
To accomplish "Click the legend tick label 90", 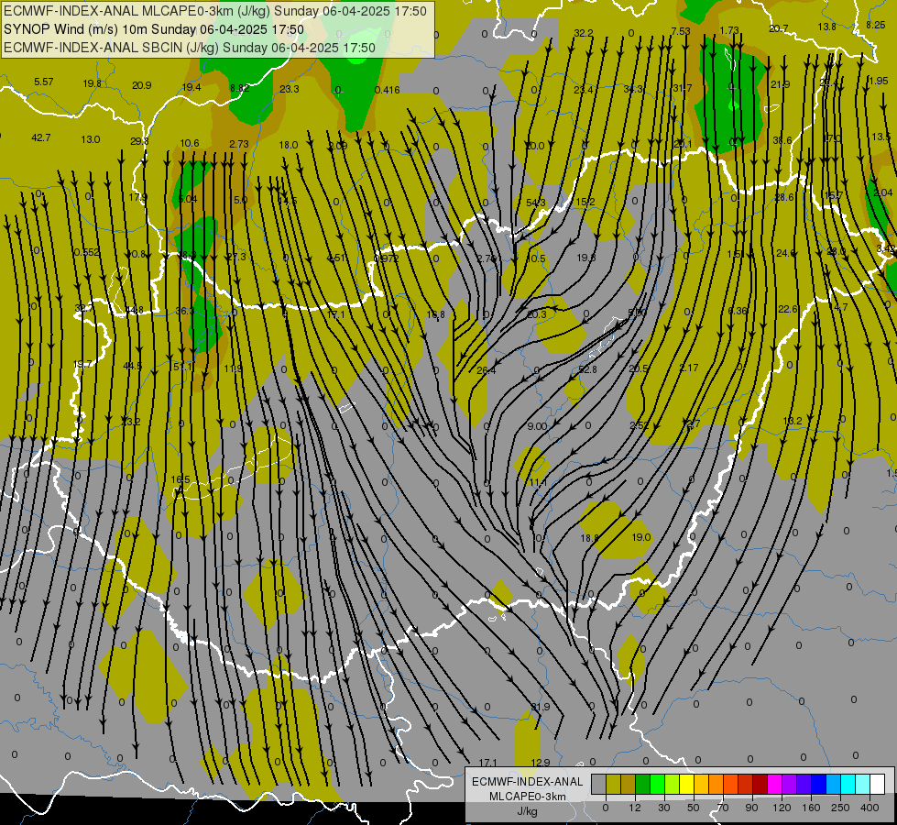I will tap(751, 808).
